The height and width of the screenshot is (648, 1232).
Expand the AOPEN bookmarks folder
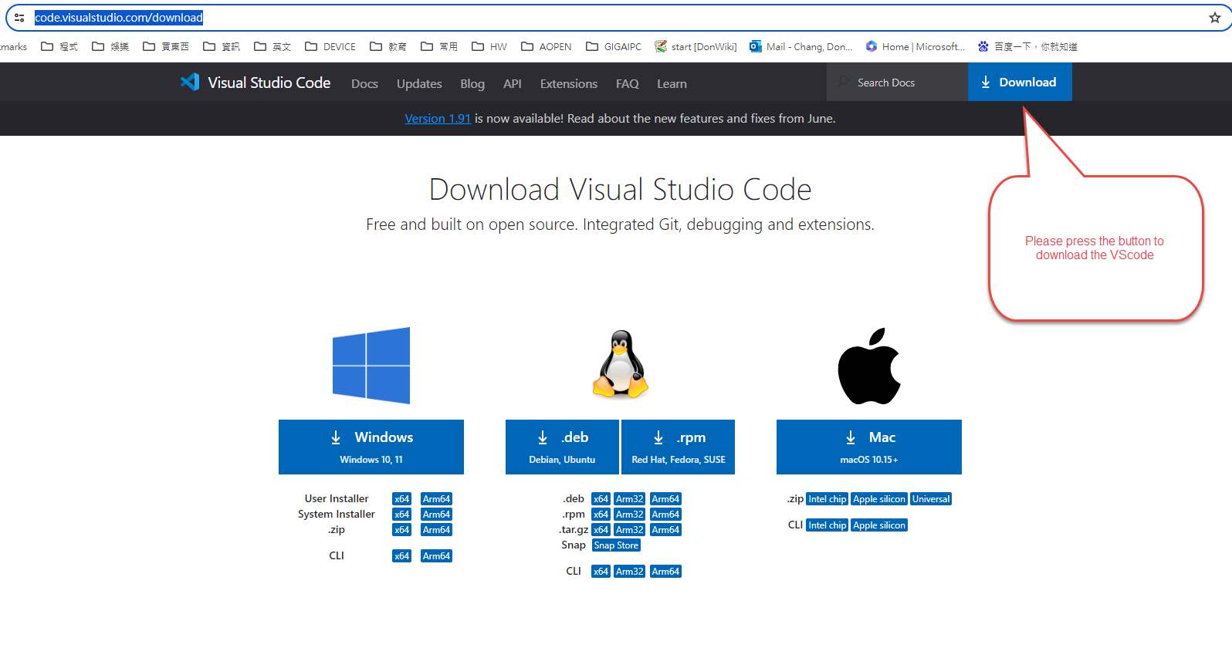(x=547, y=47)
